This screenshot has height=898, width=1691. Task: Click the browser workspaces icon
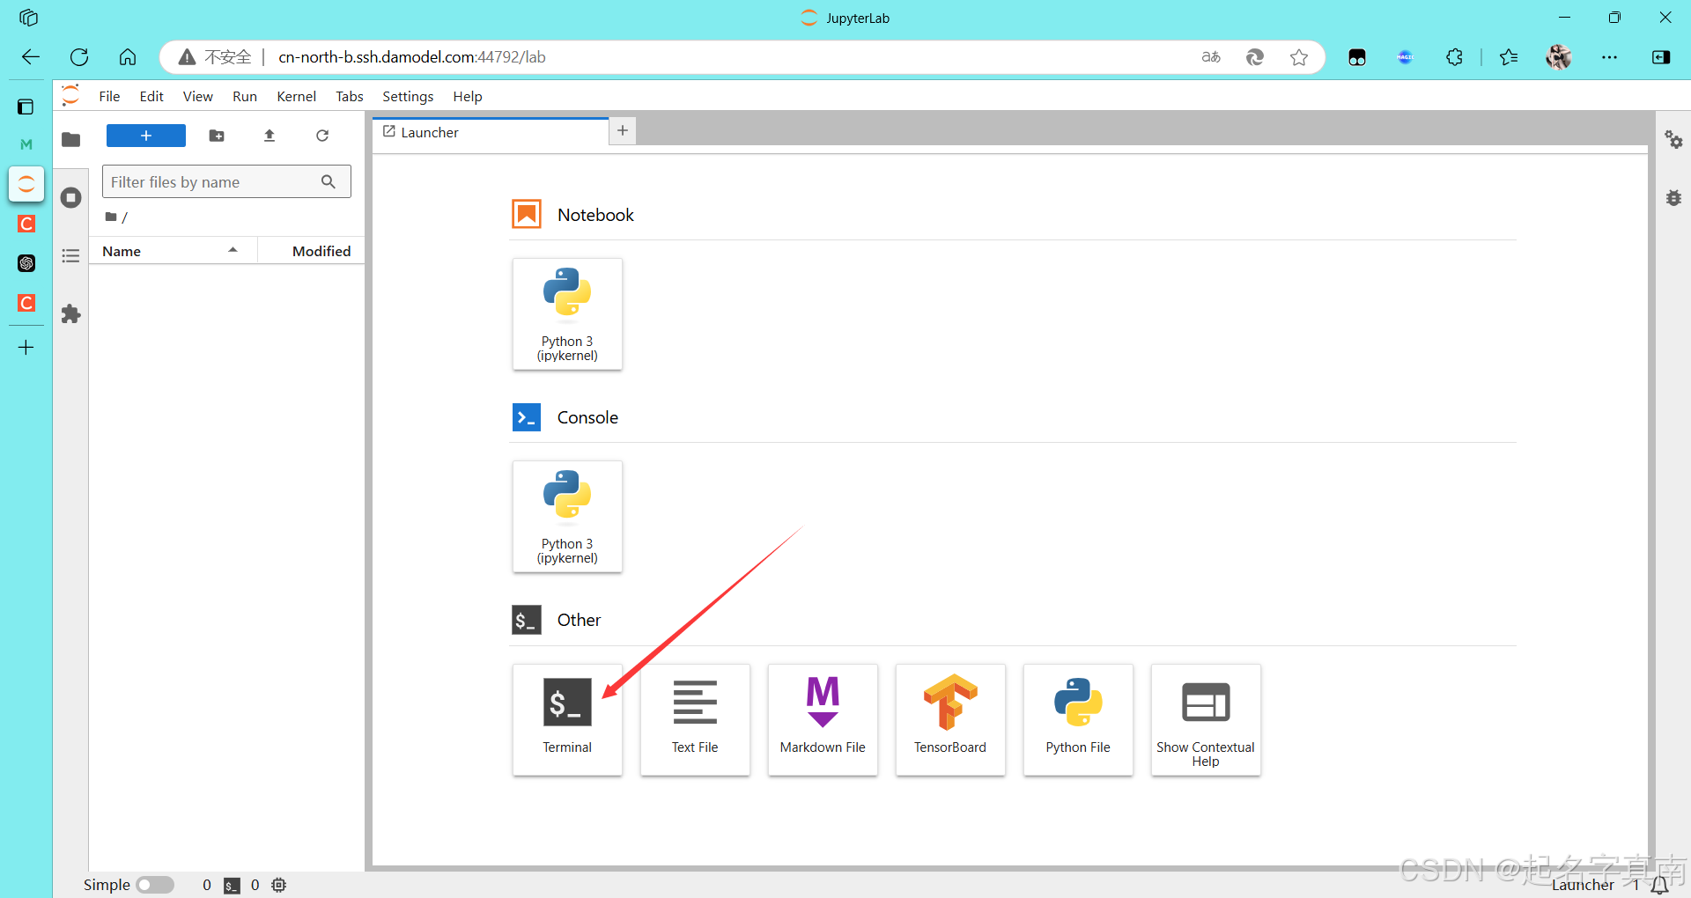click(28, 17)
